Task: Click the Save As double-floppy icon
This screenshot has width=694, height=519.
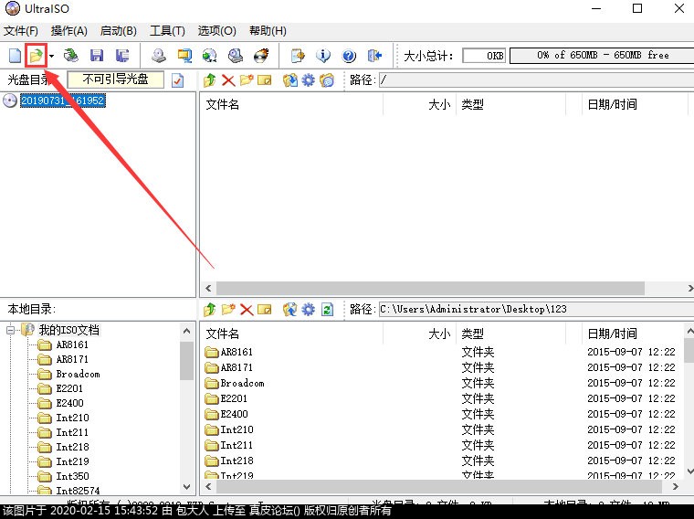Action: point(122,56)
